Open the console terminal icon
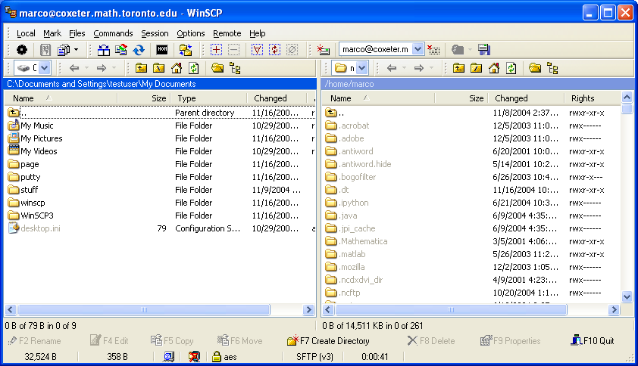 (162, 50)
